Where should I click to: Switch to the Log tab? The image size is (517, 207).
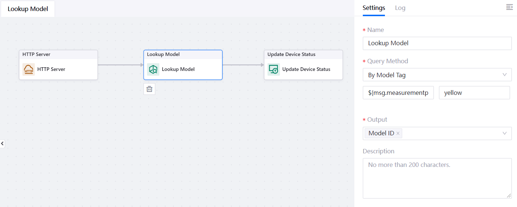click(400, 8)
